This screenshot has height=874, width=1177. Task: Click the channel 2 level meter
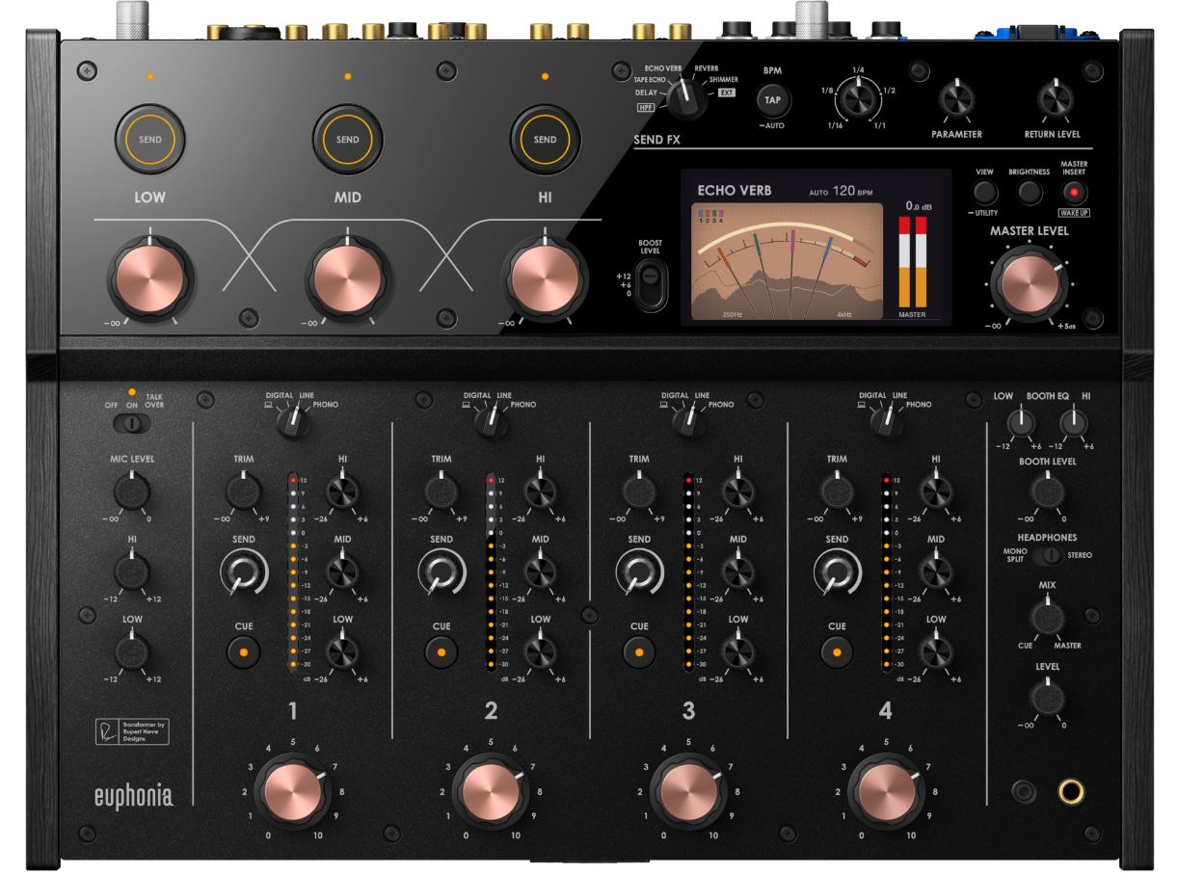click(489, 571)
